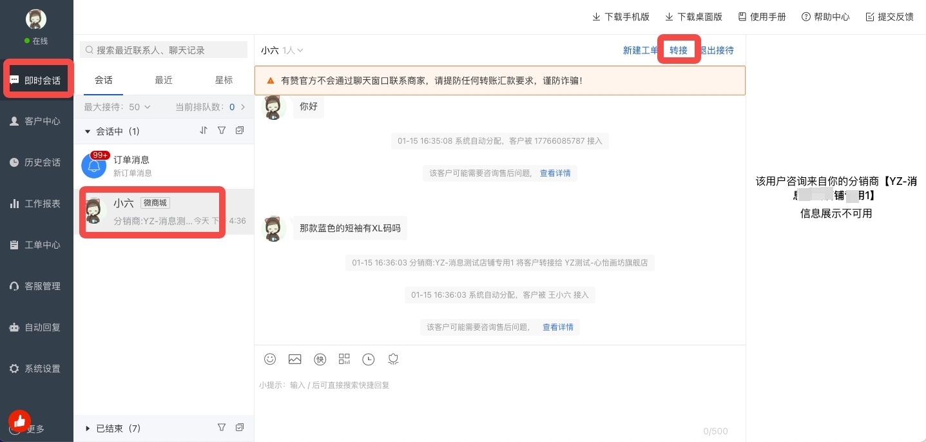
Task: Open the 客服管理 sidebar section
Action: (x=37, y=286)
